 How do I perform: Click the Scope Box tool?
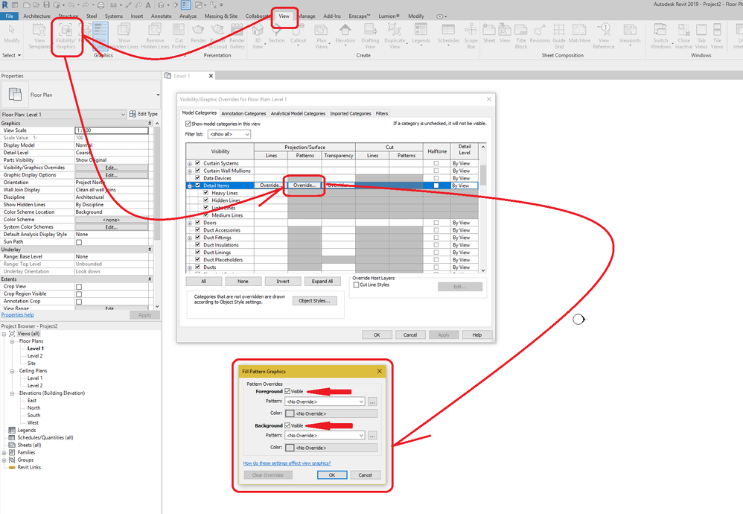click(x=471, y=36)
